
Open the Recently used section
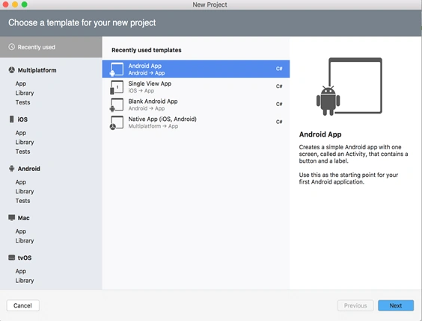[51, 47]
